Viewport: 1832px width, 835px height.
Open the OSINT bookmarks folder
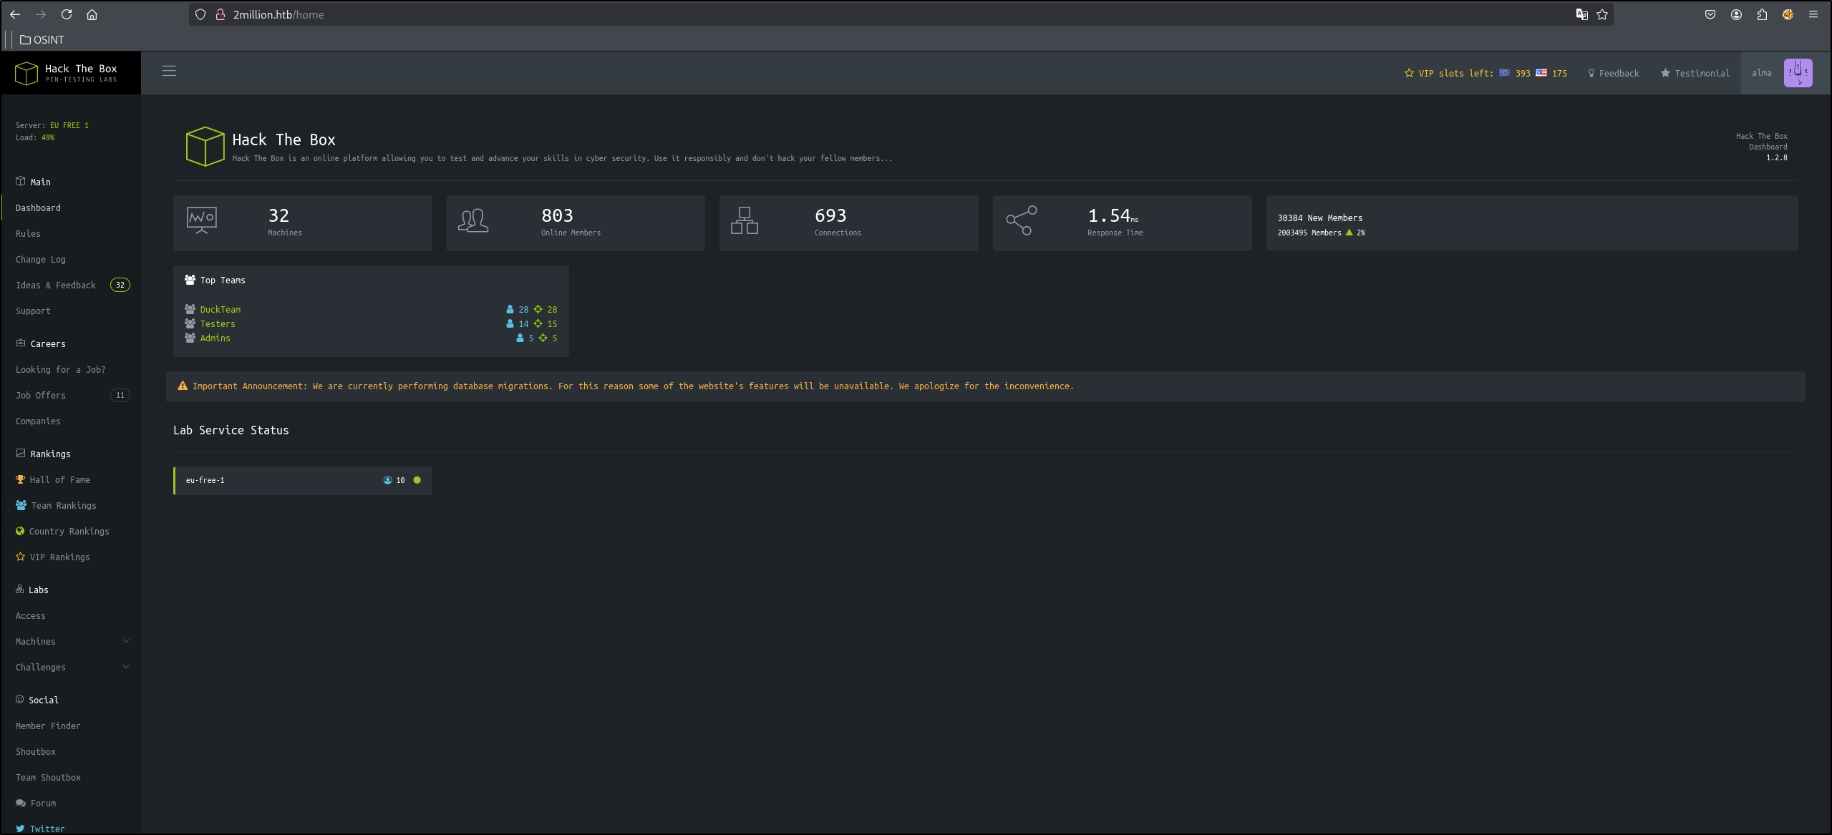[x=42, y=39]
